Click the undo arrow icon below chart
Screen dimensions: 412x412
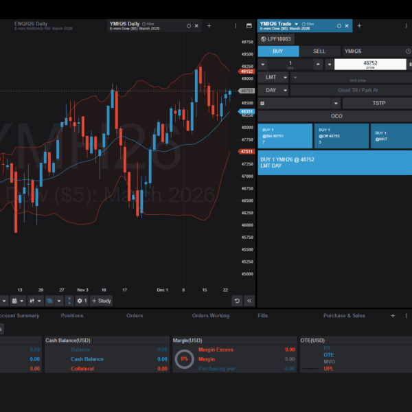237,301
